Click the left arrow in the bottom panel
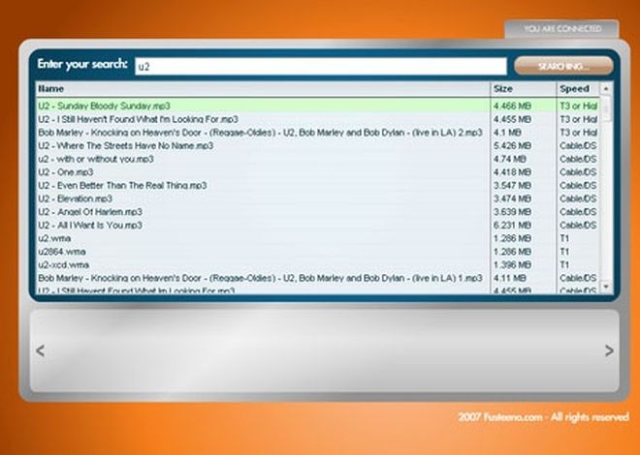The height and width of the screenshot is (455, 640). point(40,350)
